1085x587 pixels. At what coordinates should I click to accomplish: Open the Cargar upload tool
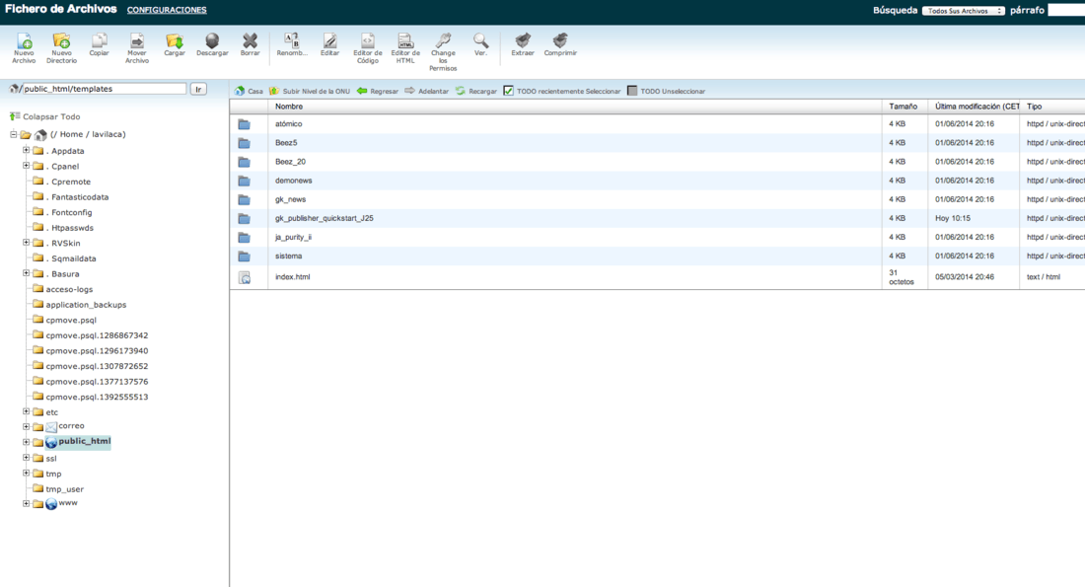pyautogui.click(x=175, y=41)
